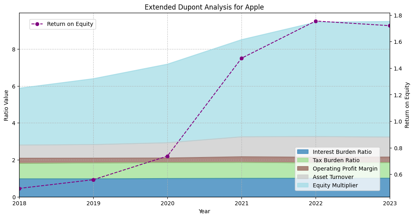The height and width of the screenshot is (218, 414).
Task: Click the 2019 x-axis tick label
Action: [93, 203]
